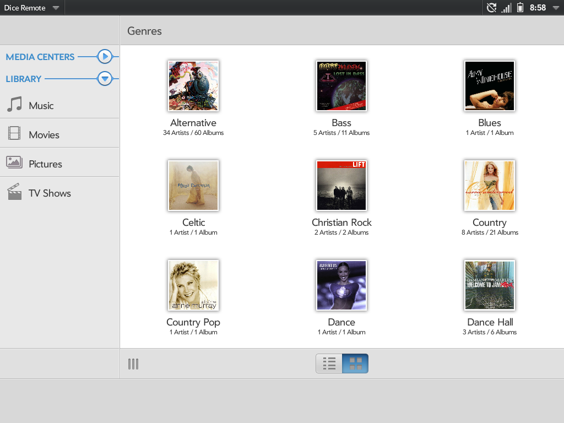Collapse the Library section
The height and width of the screenshot is (423, 564).
point(105,79)
